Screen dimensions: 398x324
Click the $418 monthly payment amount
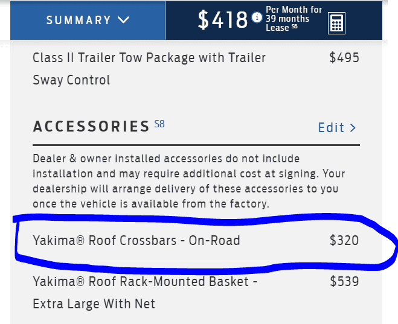tap(223, 20)
